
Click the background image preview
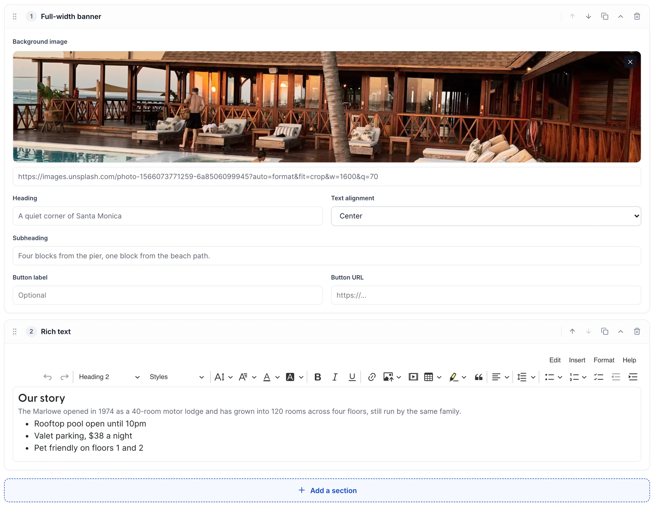(327, 107)
